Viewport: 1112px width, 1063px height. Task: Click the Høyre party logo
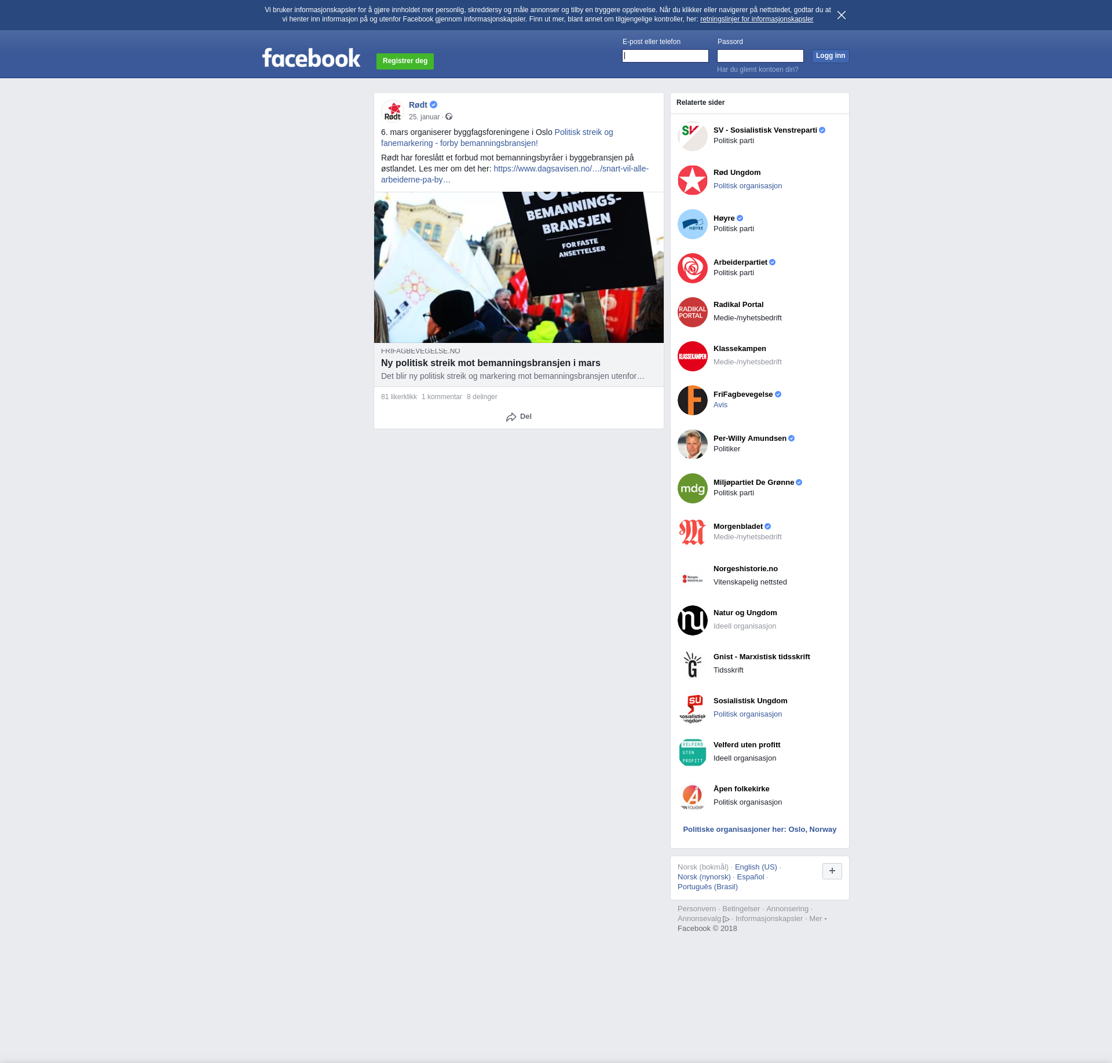coord(693,224)
